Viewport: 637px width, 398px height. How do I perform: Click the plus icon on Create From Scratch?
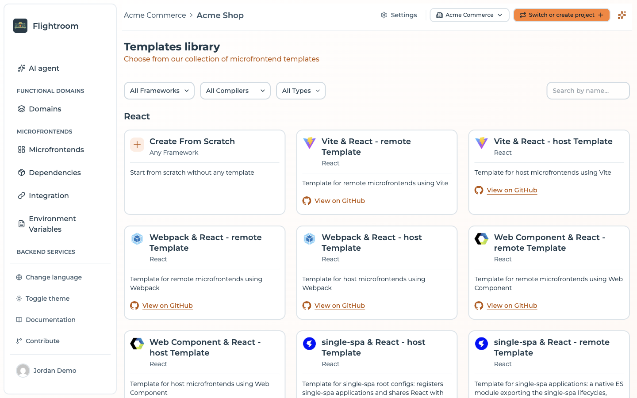click(x=137, y=145)
